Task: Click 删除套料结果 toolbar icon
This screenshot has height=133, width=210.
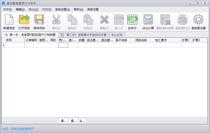Action: (x=165, y=20)
